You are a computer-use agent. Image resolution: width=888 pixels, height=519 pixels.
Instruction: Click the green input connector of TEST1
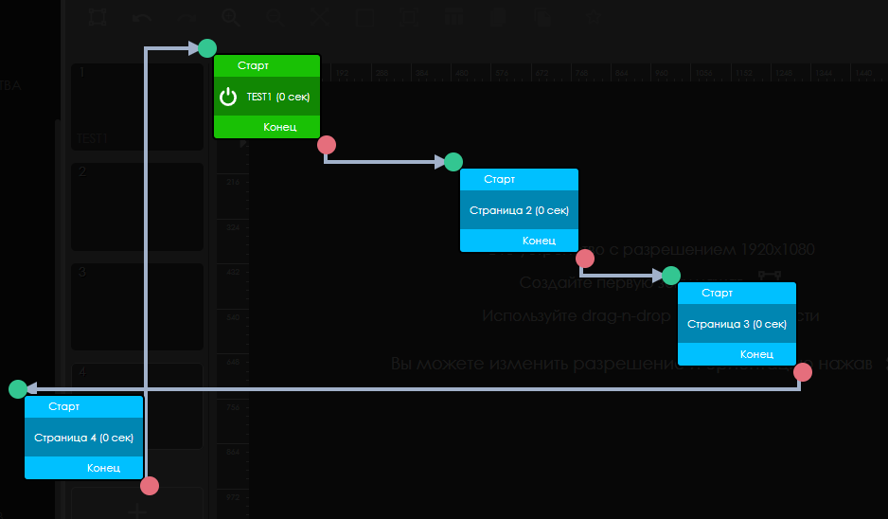tap(207, 48)
